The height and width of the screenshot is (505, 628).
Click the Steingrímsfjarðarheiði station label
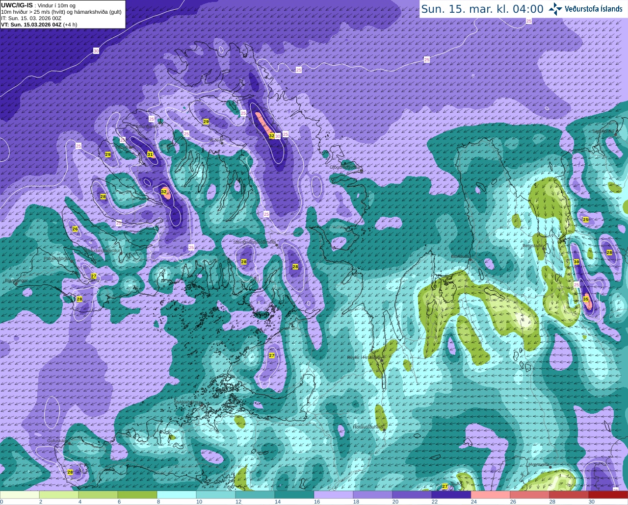pos(254,242)
